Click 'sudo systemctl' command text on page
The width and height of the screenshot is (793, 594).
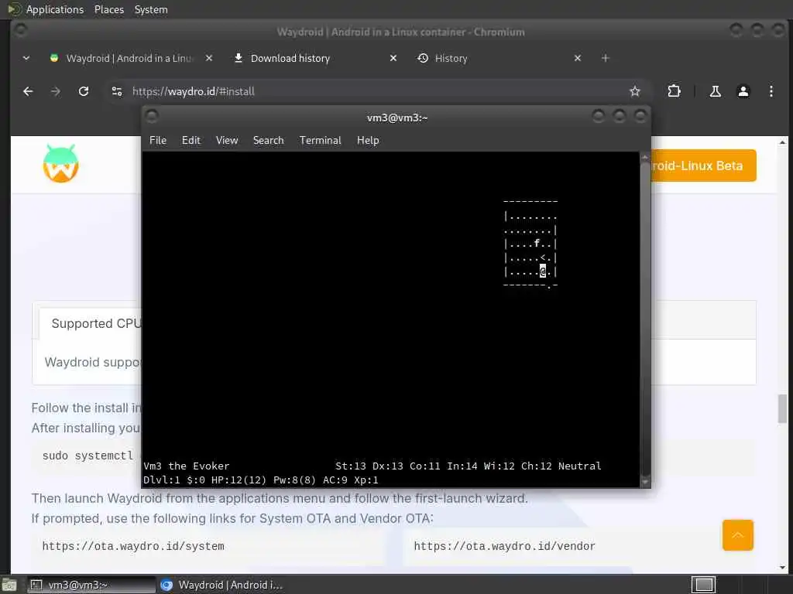click(x=88, y=456)
